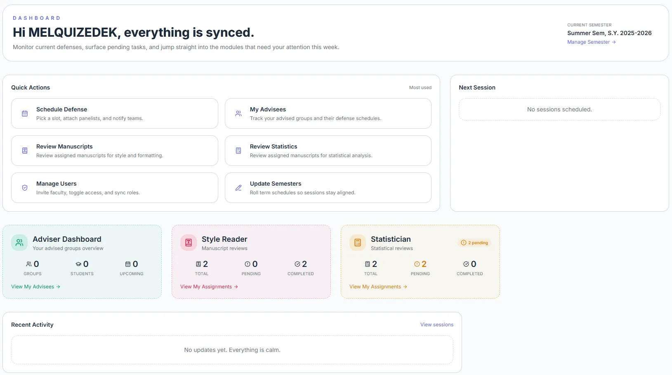Open Review Statistics quick action

tap(328, 151)
